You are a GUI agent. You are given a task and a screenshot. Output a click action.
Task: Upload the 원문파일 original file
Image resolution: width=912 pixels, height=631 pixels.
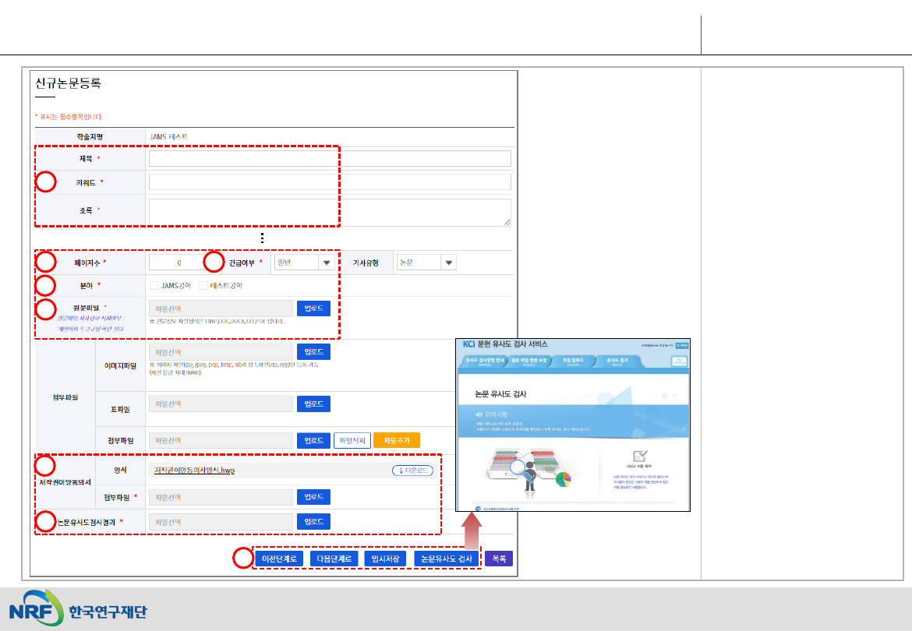(313, 308)
